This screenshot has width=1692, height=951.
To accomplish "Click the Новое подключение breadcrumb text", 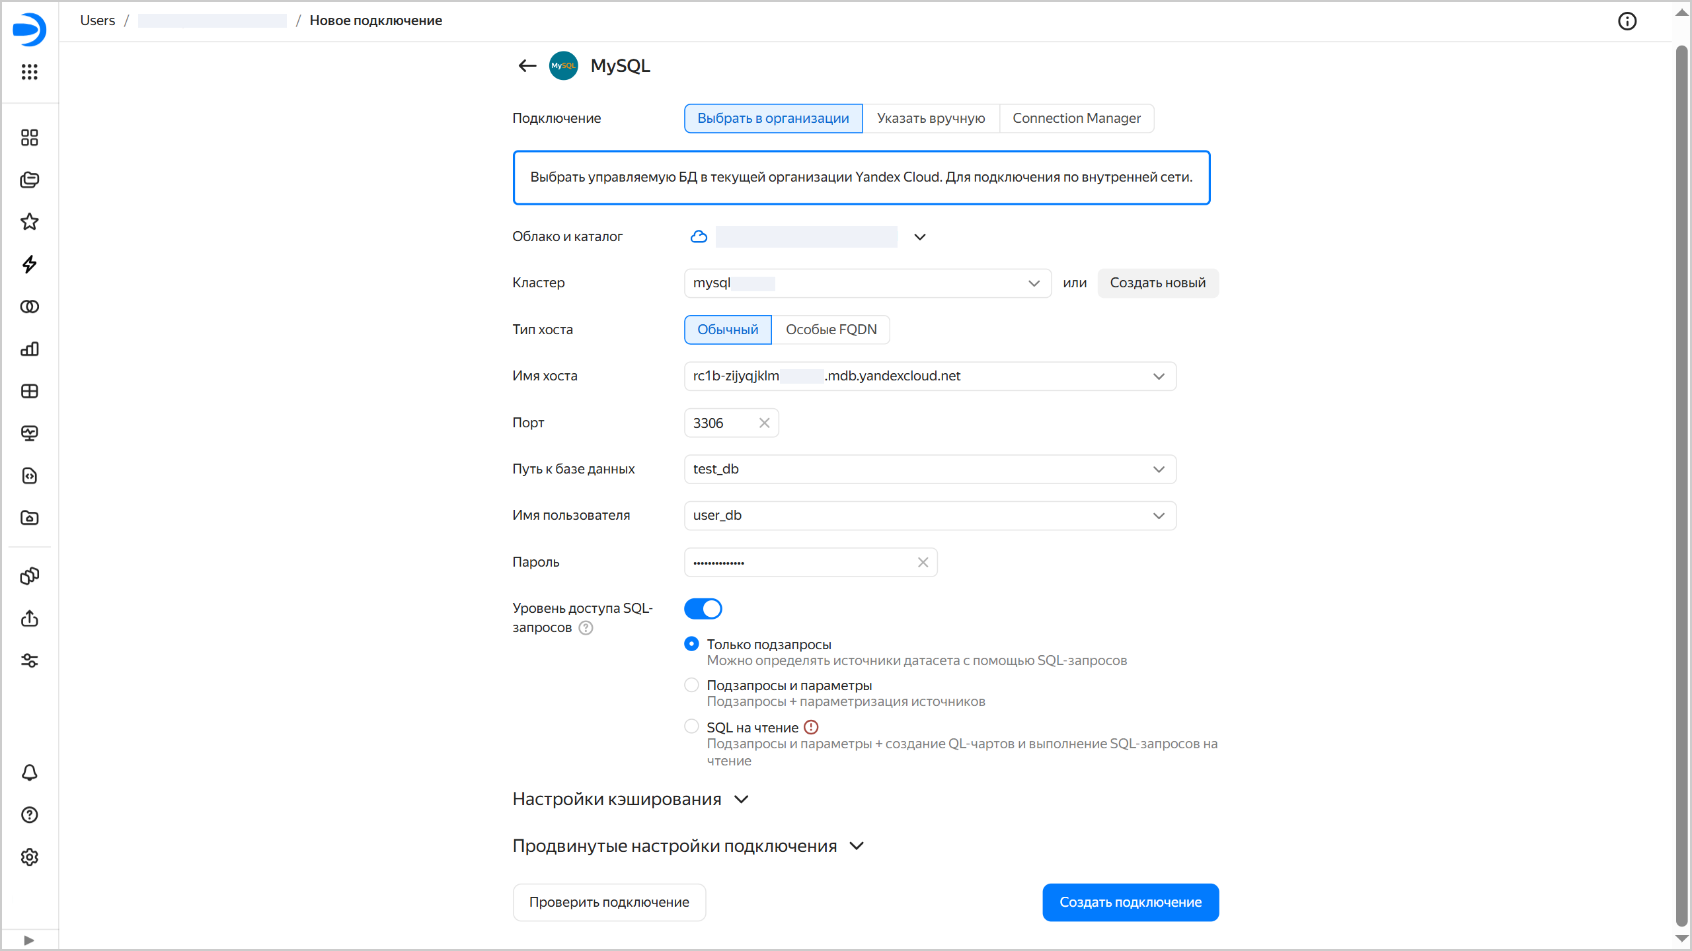I will (376, 20).
